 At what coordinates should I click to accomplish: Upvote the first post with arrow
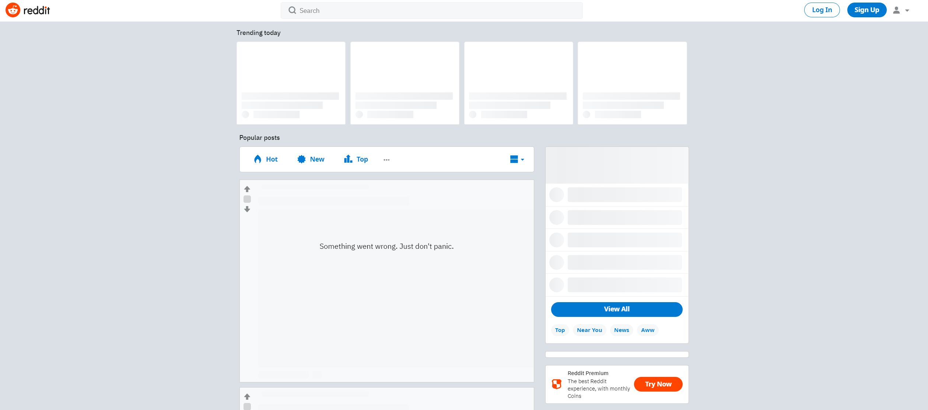(x=247, y=189)
